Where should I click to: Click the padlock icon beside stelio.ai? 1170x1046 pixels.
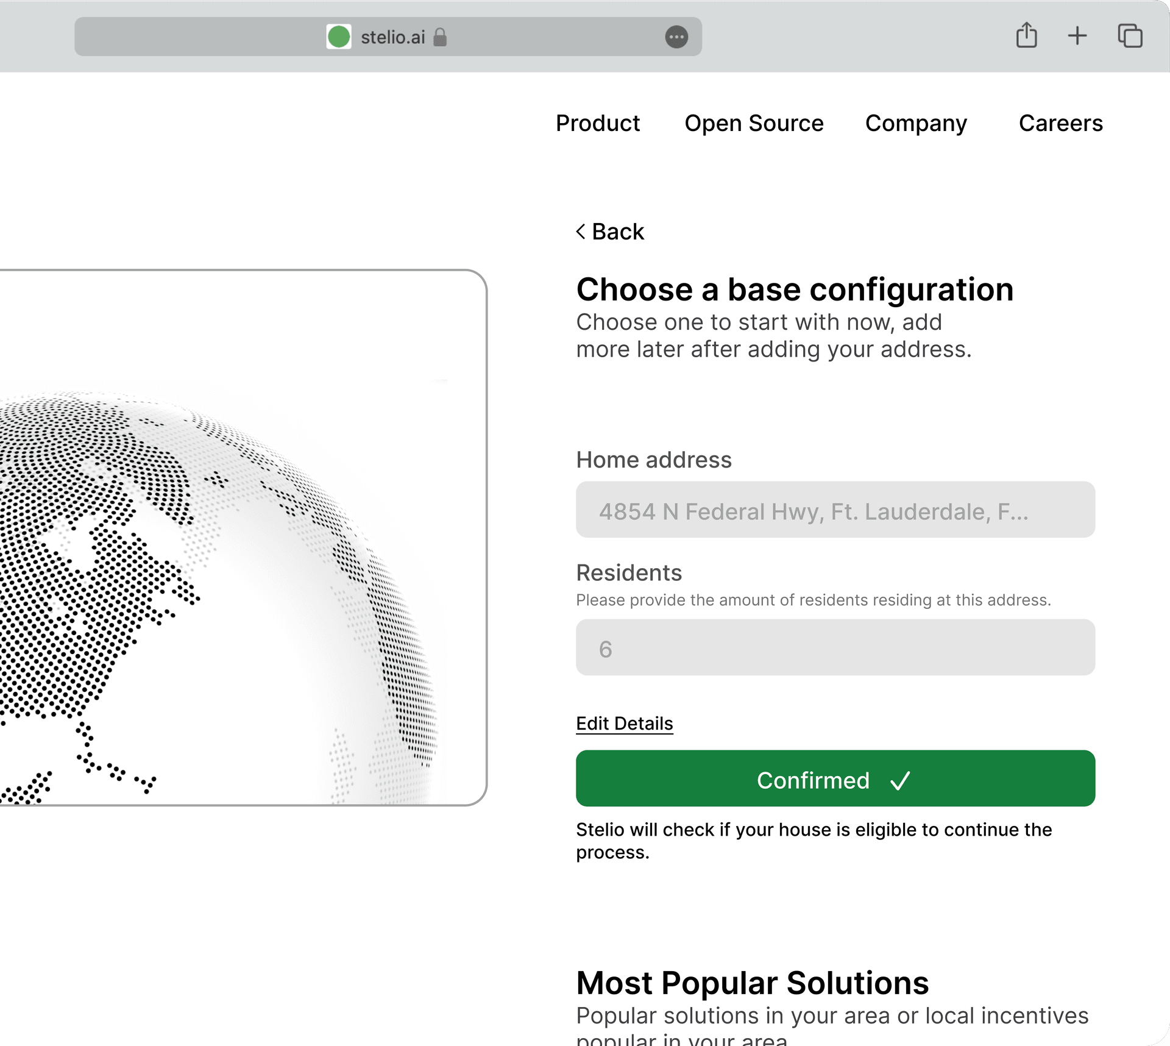[x=440, y=37]
